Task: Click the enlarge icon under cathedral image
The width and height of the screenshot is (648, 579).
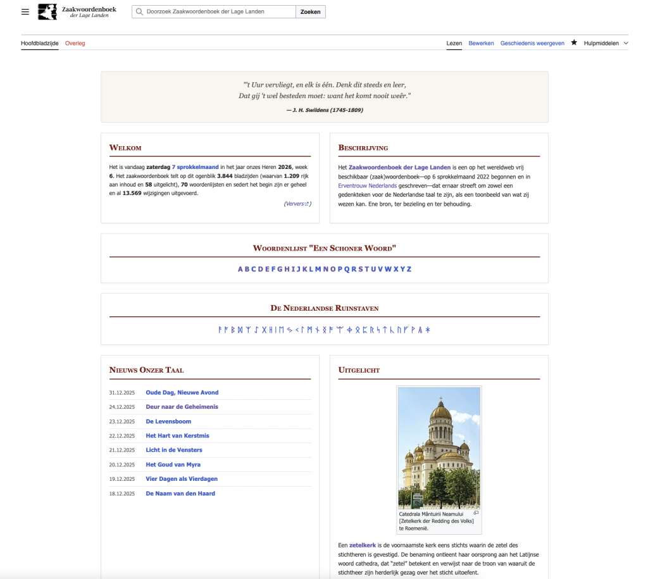Action: [x=475, y=513]
